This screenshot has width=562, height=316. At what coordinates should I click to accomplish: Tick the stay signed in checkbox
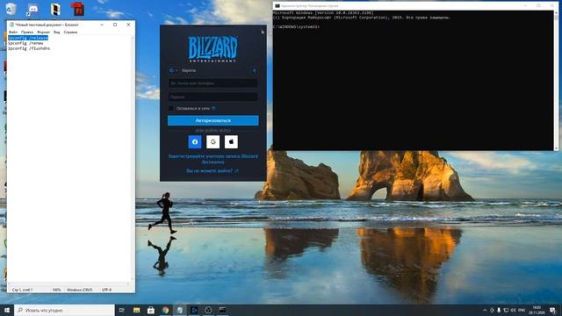coord(171,108)
